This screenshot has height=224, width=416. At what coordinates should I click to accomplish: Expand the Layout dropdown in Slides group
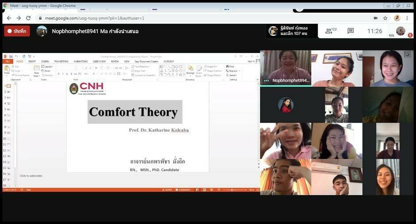(48, 66)
